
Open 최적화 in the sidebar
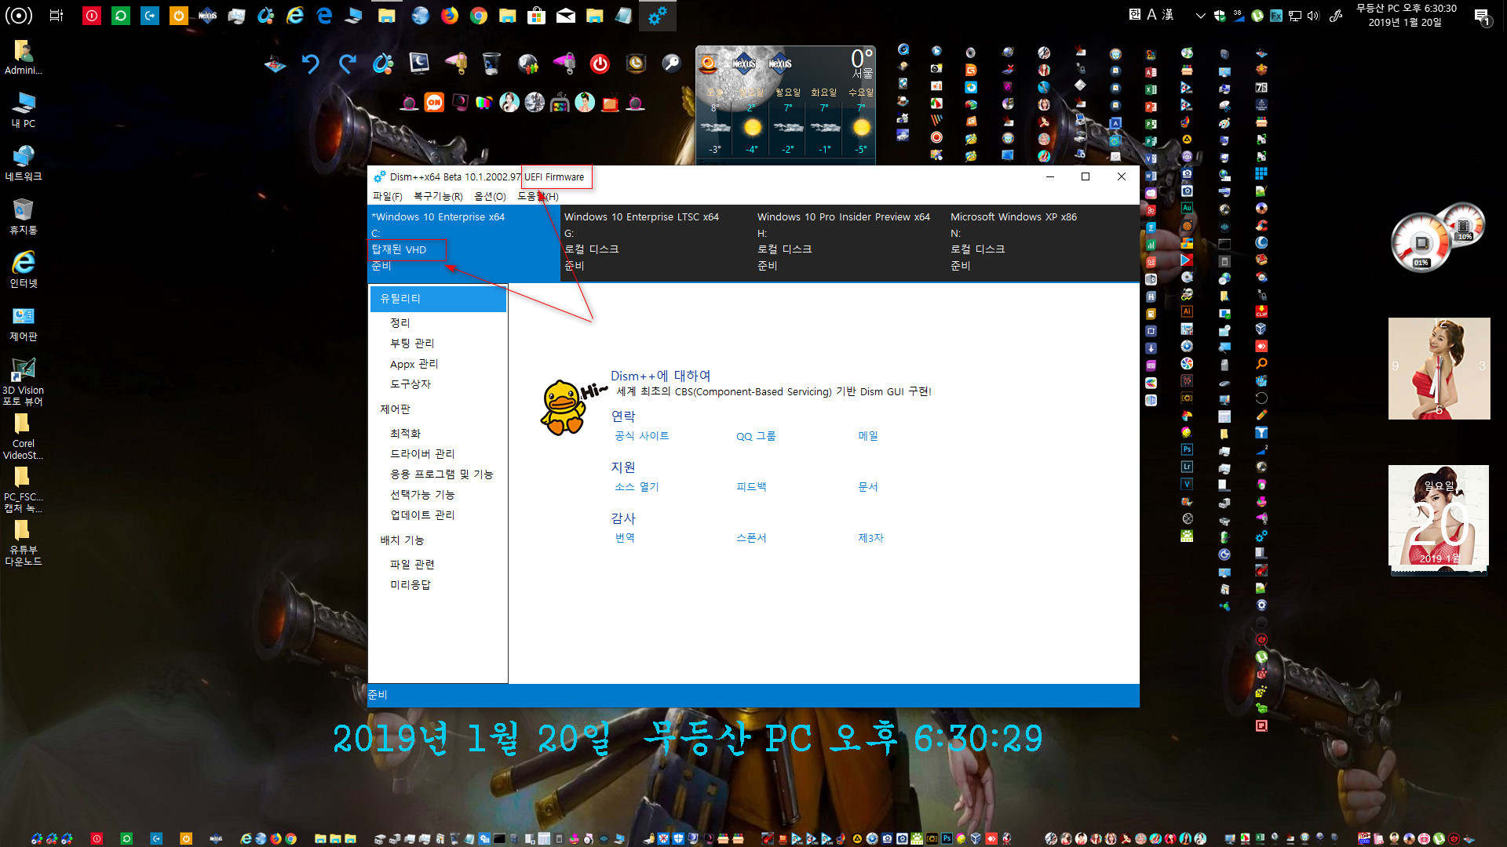[406, 434]
